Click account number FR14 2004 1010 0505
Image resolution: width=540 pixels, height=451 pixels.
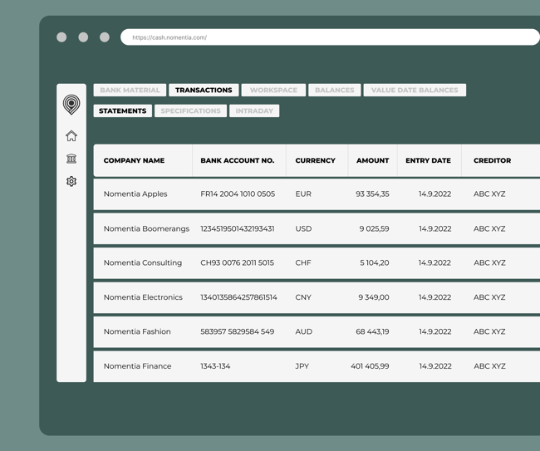click(238, 194)
